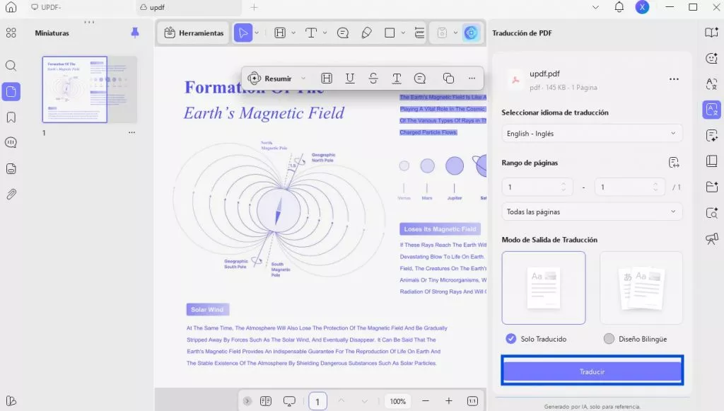Select the comment note tool in main toolbar
This screenshot has height=411, width=724.
pyautogui.click(x=343, y=33)
